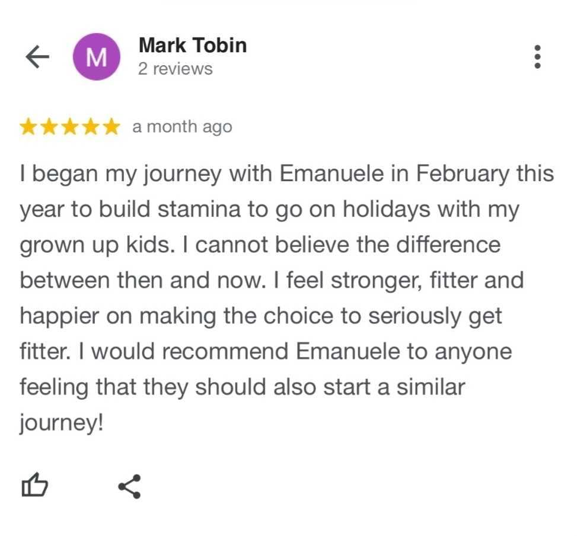View the reviewer's 2 reviews
Screen dimensions: 577x536
(175, 69)
